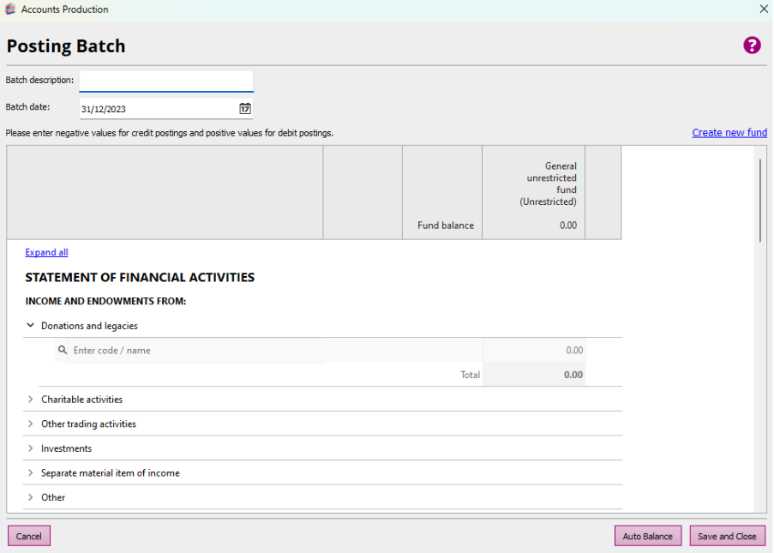Expand the Other trading activities section
The image size is (774, 553).
[31, 424]
